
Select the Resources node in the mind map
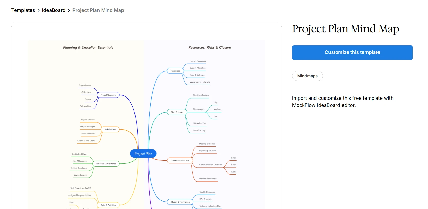tap(175, 71)
